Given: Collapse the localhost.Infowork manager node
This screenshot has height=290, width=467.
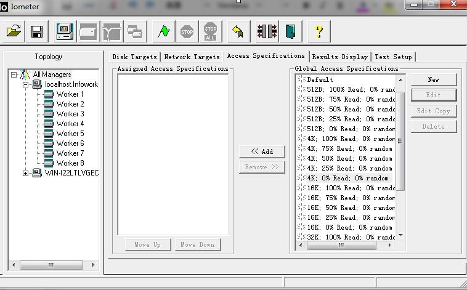Looking at the screenshot, I should coord(26,84).
